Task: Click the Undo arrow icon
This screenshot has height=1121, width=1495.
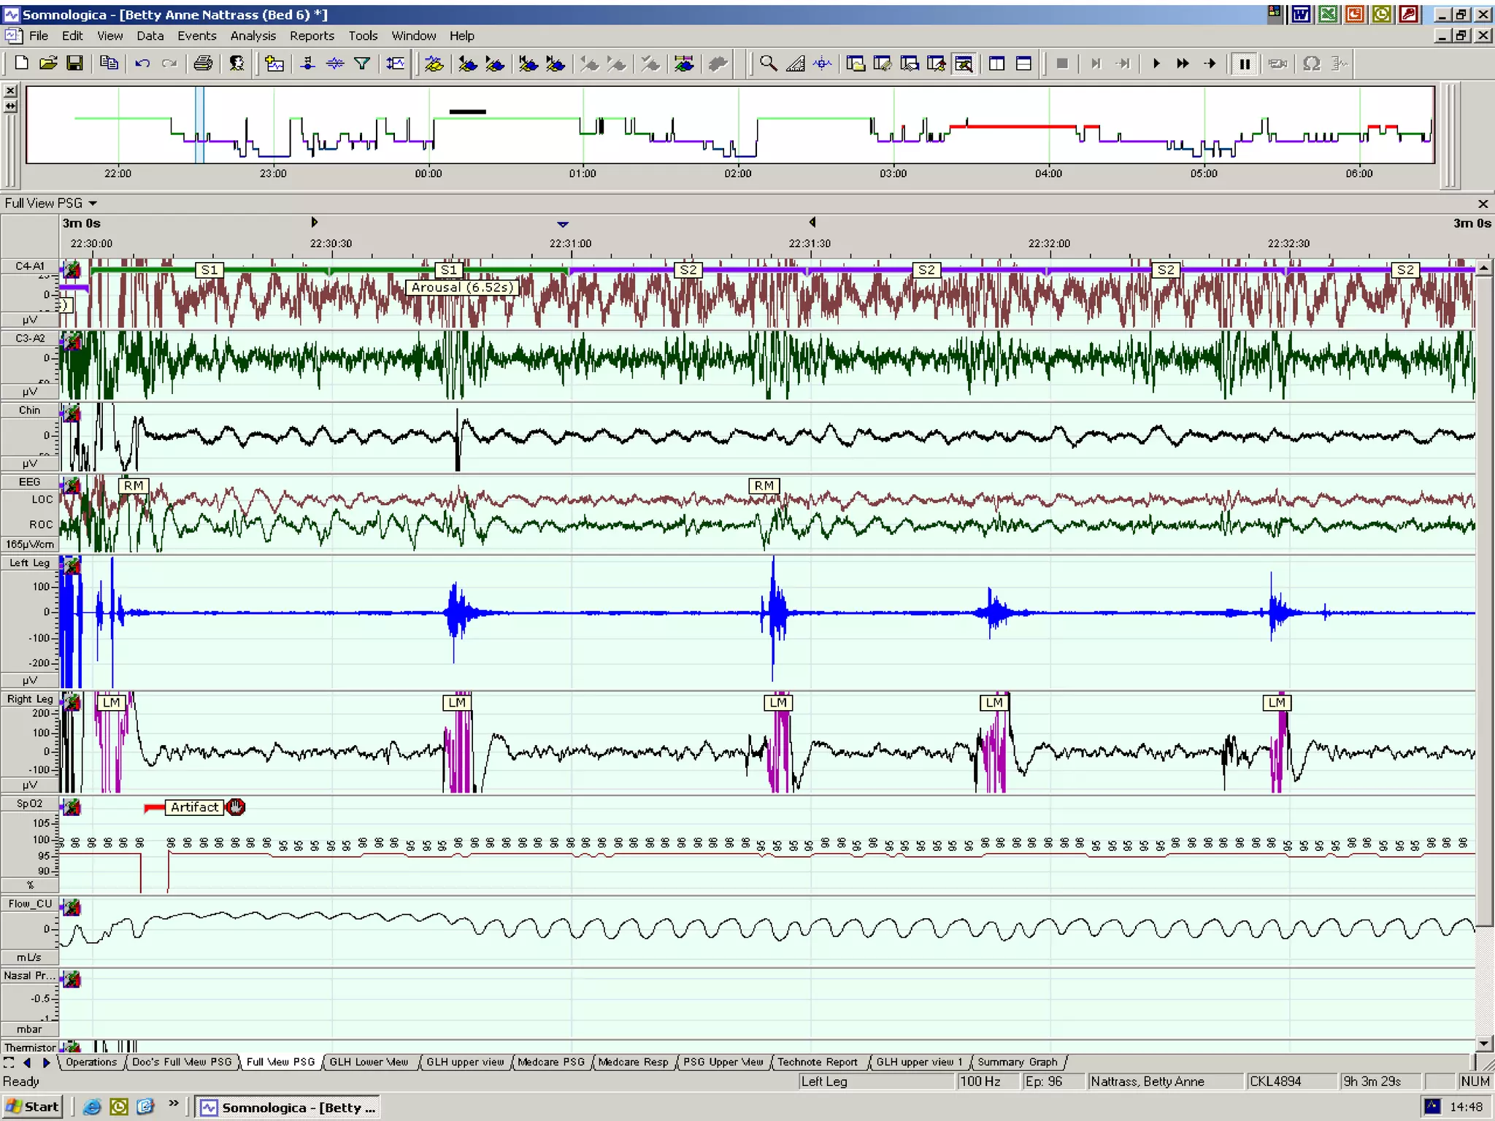Action: click(x=142, y=63)
